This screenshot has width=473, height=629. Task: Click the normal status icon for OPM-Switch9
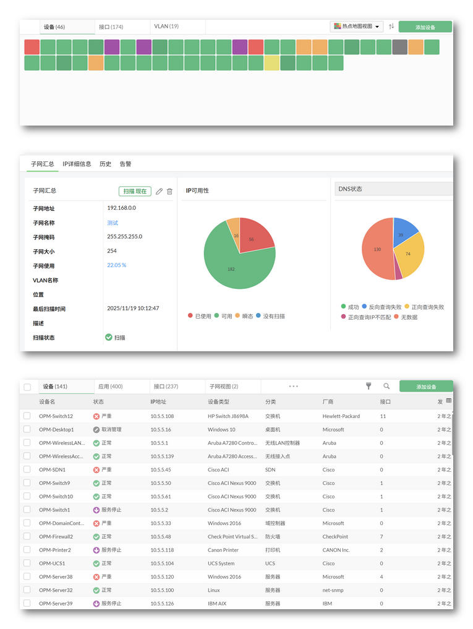[96, 484]
